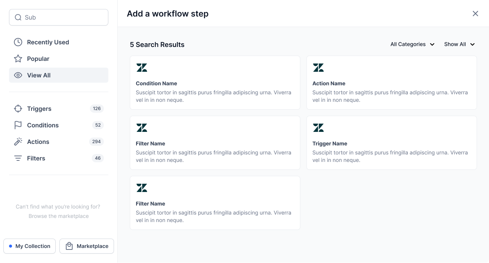This screenshot has height=263, width=489.
Task: Click the Marketplace shopping bag icon
Action: (x=69, y=246)
